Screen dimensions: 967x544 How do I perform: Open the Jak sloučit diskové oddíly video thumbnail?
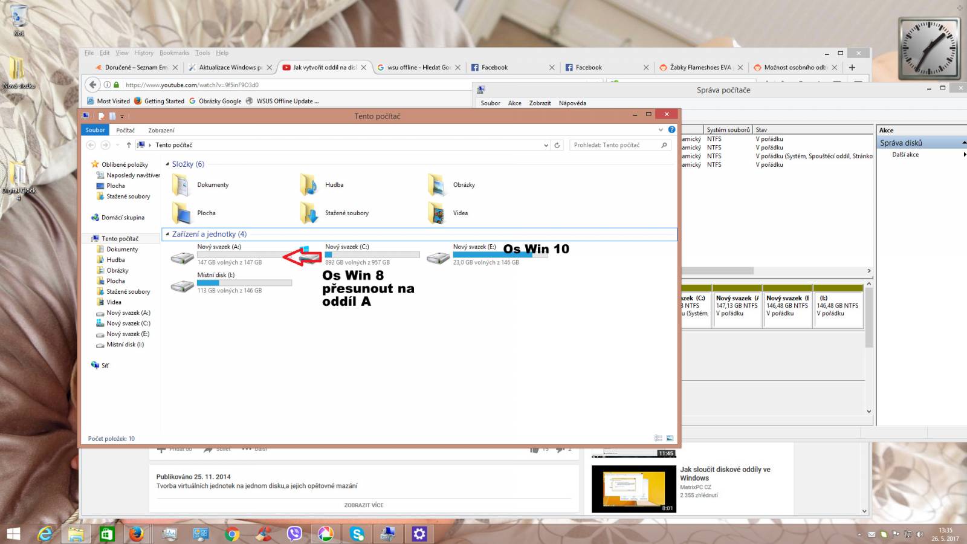pyautogui.click(x=633, y=489)
